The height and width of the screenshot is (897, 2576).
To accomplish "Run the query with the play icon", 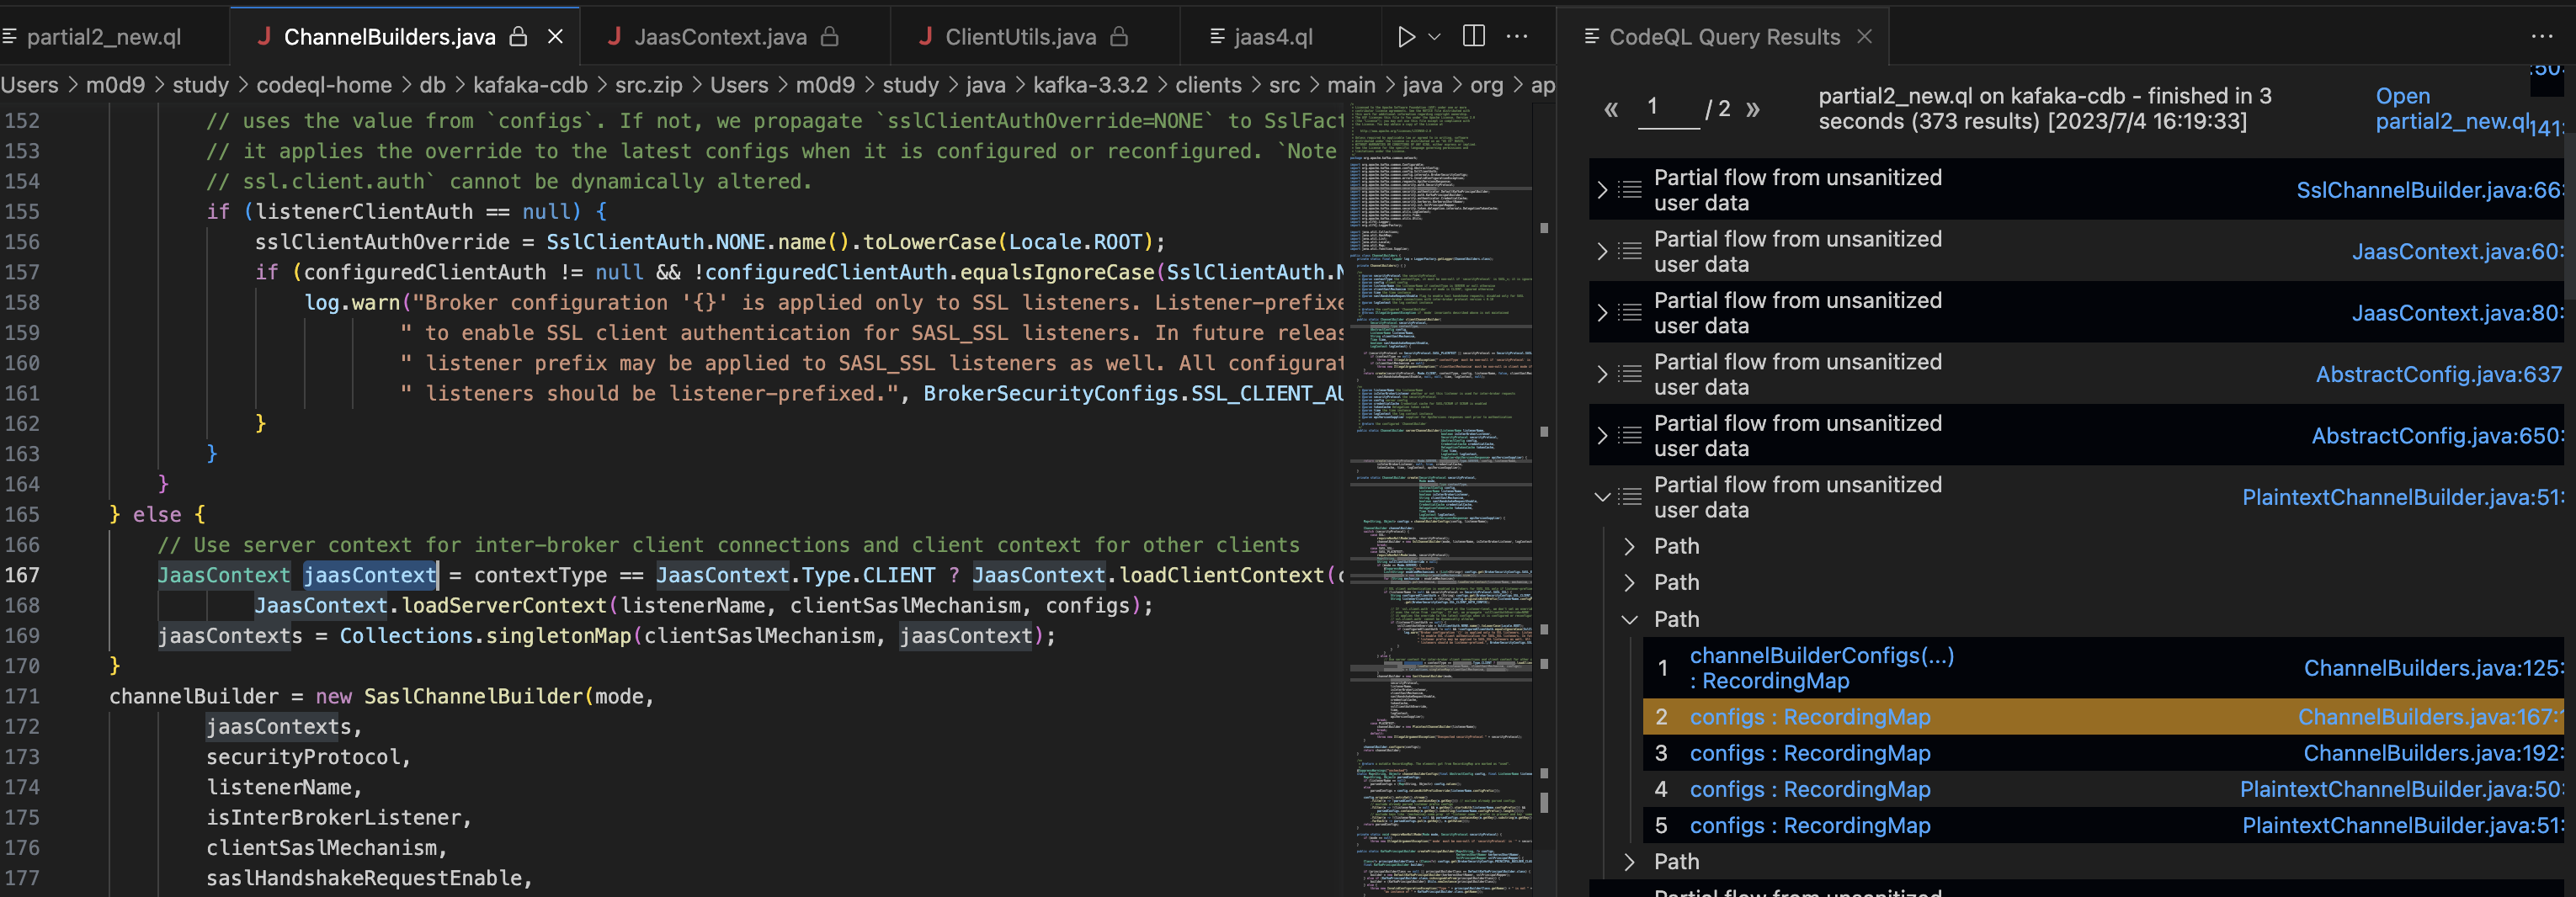I will click(1406, 37).
